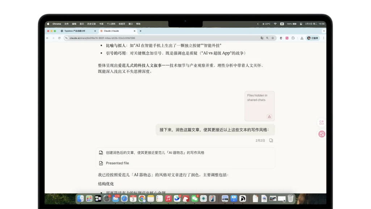Viewport: 371px width, 209px height.
Task: Click the Google Translate icon in address bar
Action: click(x=262, y=38)
